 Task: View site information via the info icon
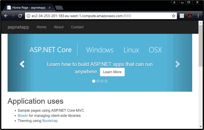28,16
